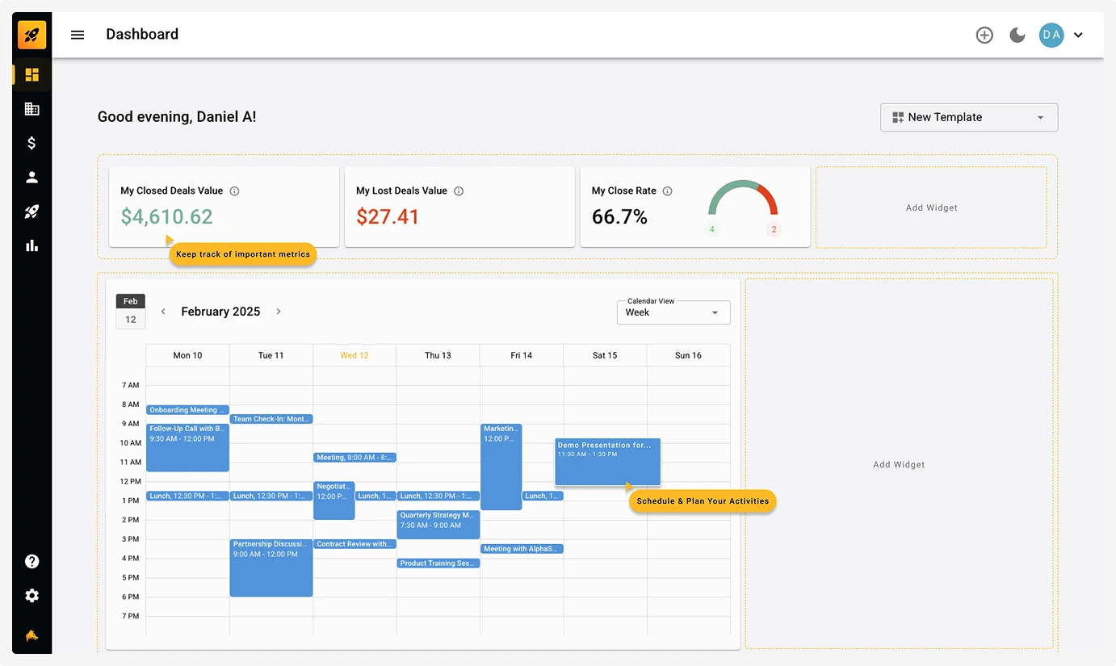Viewport: 1116px width, 666px height.
Task: Open the Contacts person icon in sidebar
Action: tap(31, 177)
